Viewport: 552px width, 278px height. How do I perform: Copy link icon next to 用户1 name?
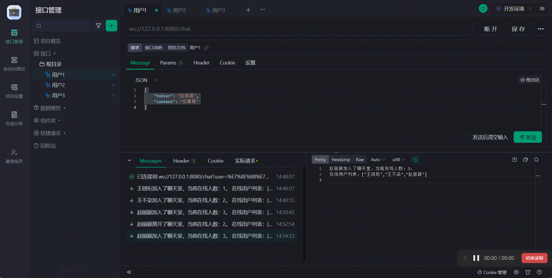(206, 48)
